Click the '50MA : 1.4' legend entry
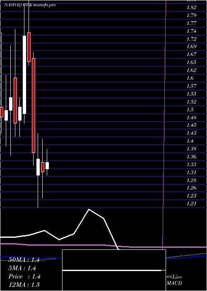Image resolution: width=207 pixels, height=291 pixels. click(24, 260)
